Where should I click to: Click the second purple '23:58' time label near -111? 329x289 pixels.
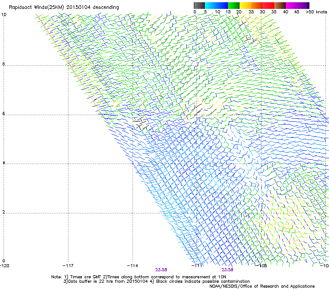pos(228,270)
